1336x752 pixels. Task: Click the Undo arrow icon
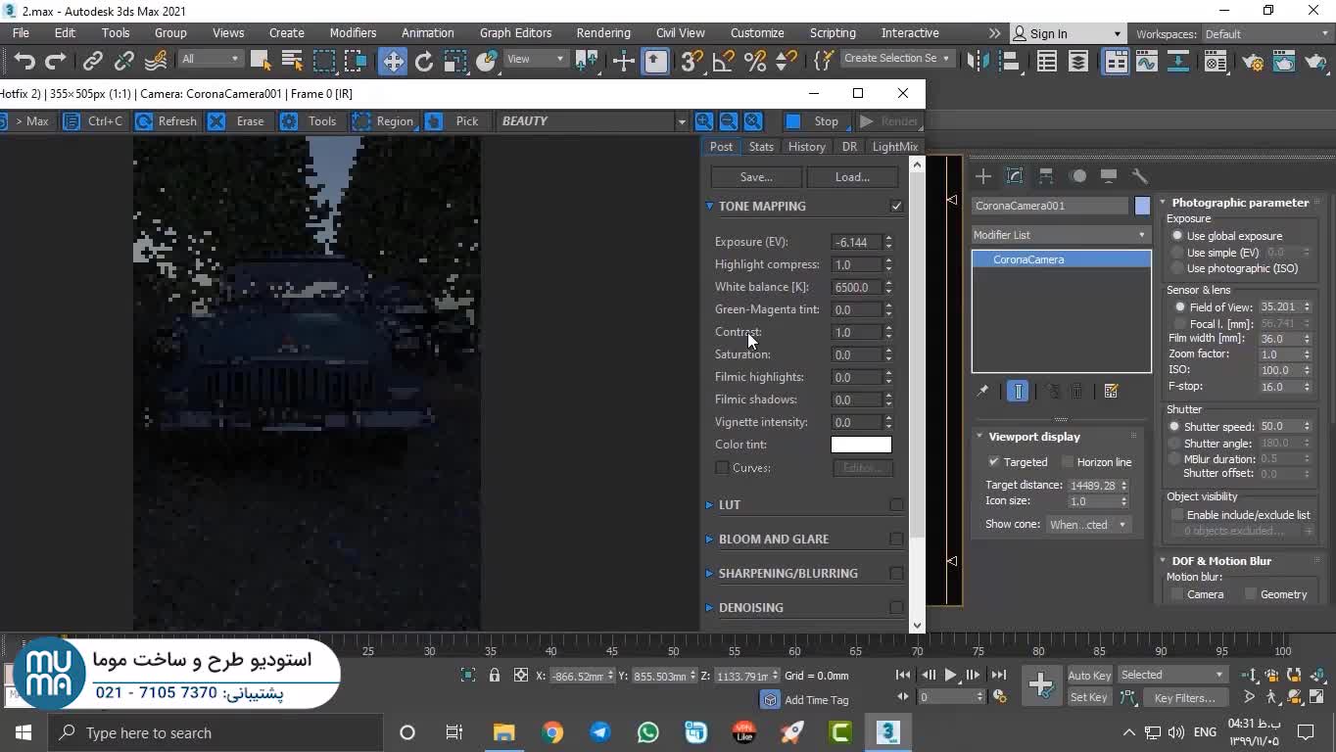point(24,62)
